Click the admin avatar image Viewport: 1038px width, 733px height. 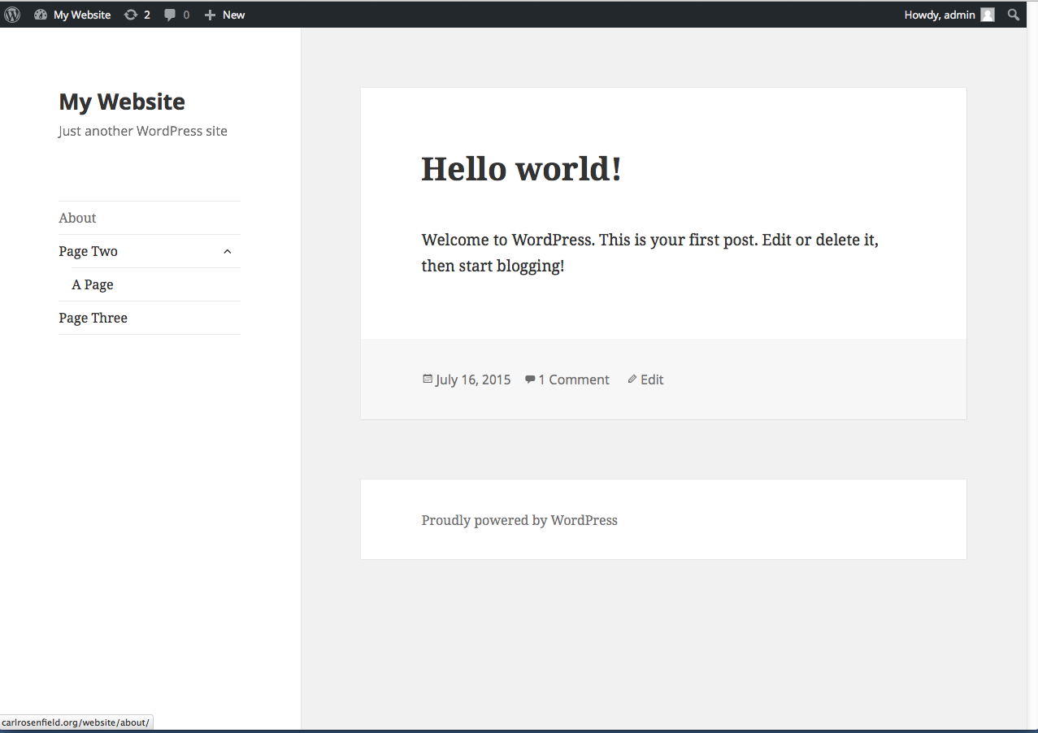pyautogui.click(x=988, y=15)
